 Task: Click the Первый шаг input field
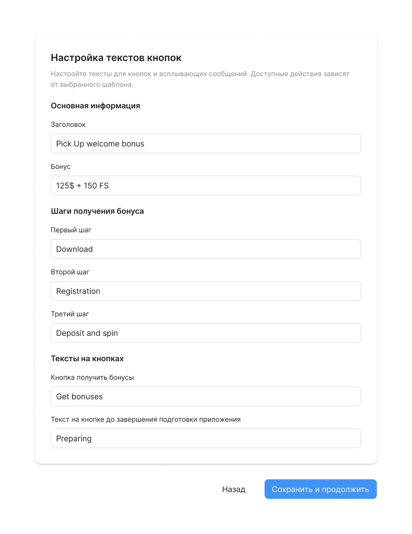206,249
